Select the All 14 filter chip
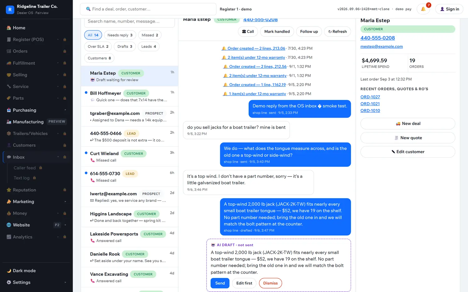 pyautogui.click(x=93, y=35)
